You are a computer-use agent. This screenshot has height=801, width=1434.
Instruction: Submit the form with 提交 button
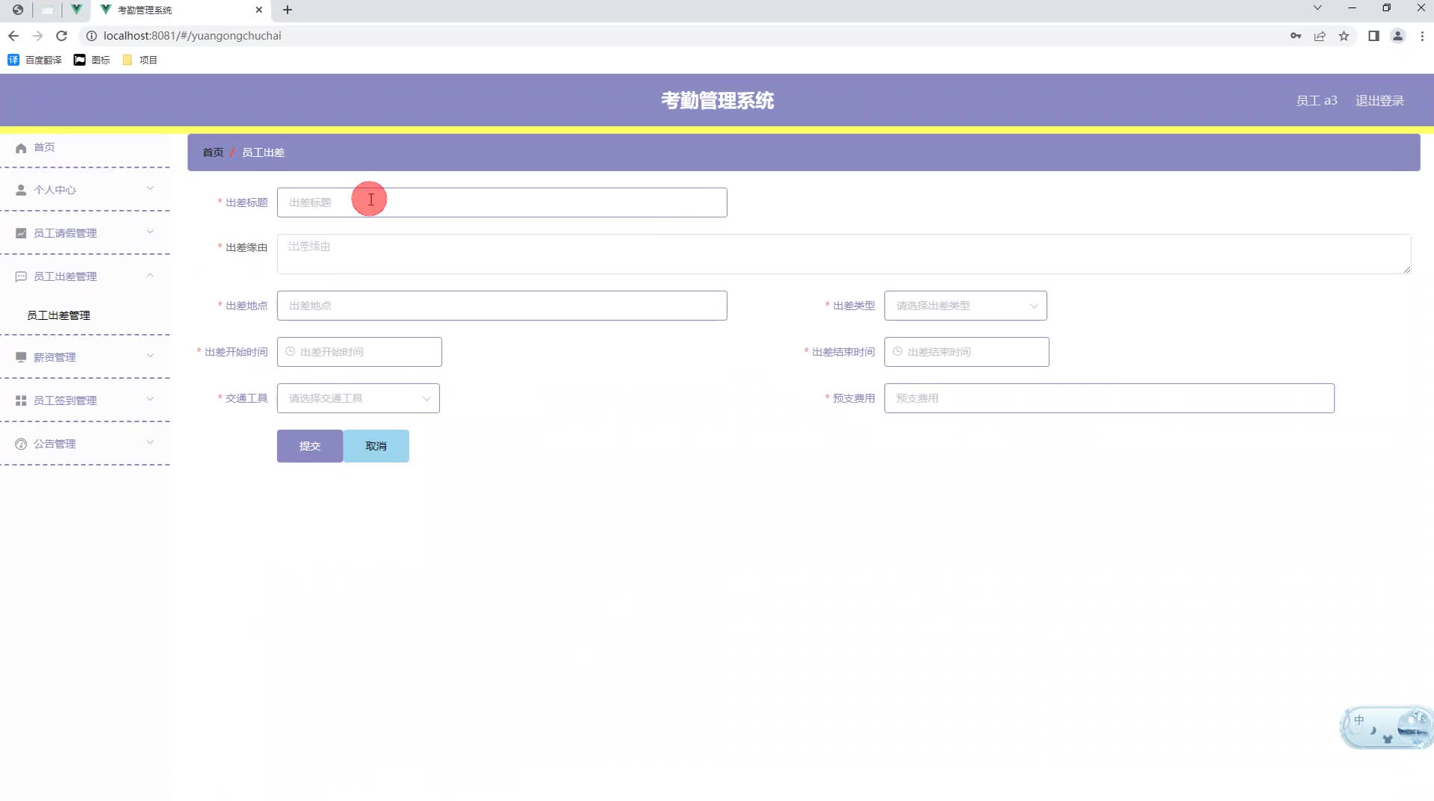(x=309, y=445)
